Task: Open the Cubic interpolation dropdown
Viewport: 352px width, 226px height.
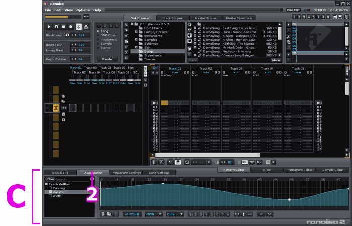Action: click(x=182, y=214)
